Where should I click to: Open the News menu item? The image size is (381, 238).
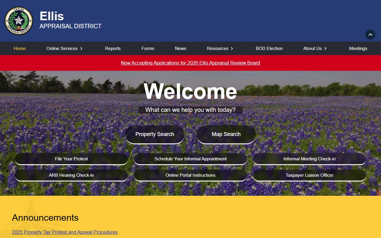(x=181, y=48)
